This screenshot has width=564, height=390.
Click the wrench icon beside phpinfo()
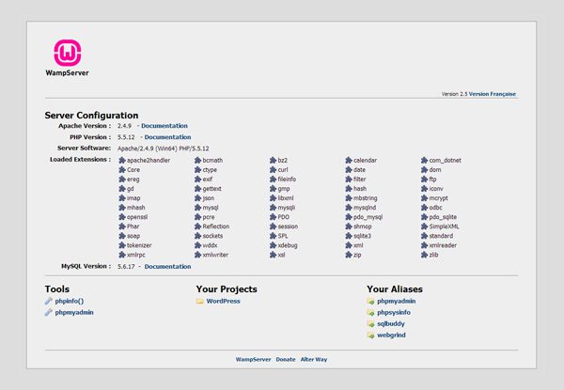click(49, 302)
